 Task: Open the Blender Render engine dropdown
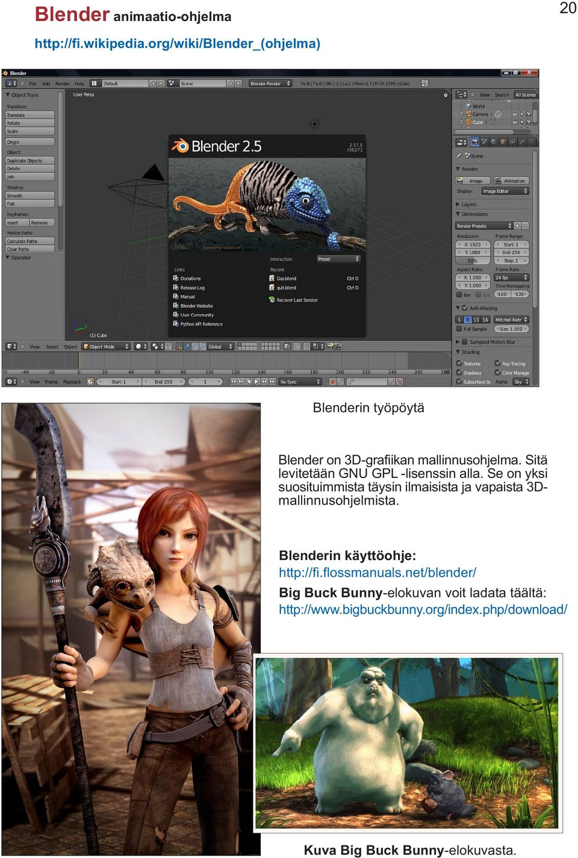coord(270,83)
